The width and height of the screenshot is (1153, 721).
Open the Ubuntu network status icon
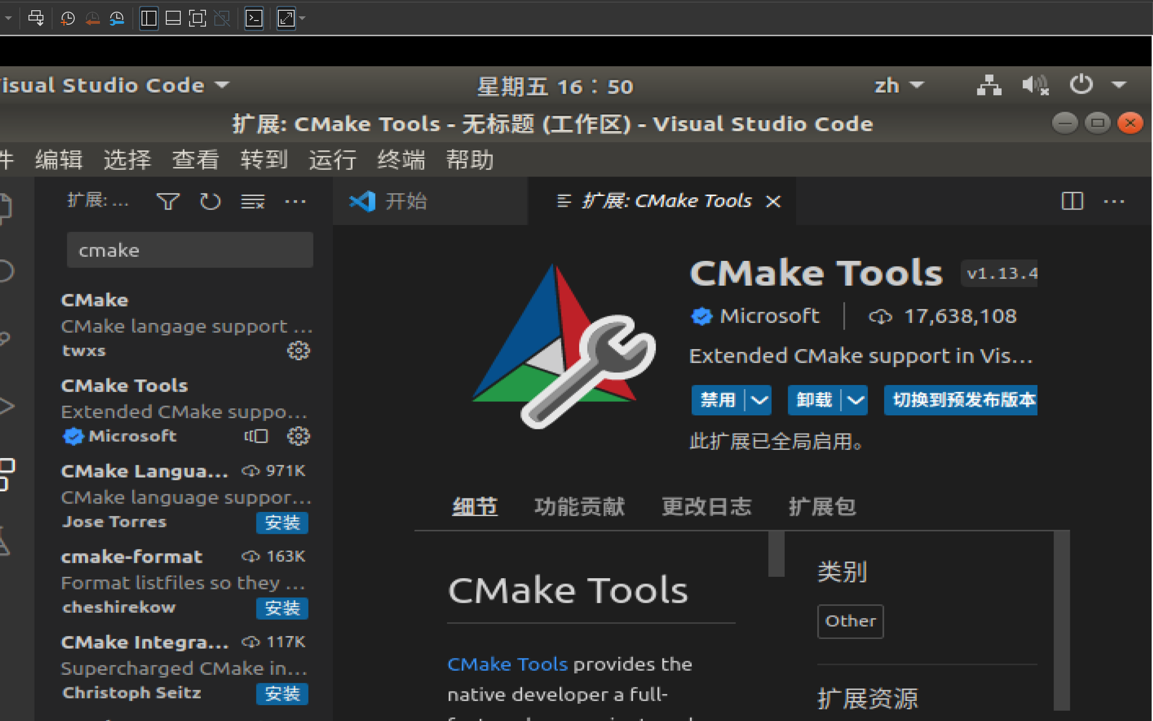pyautogui.click(x=989, y=85)
